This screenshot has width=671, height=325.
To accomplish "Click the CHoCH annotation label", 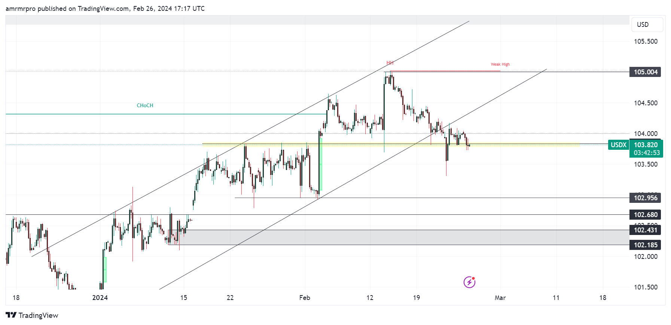I will (x=145, y=105).
